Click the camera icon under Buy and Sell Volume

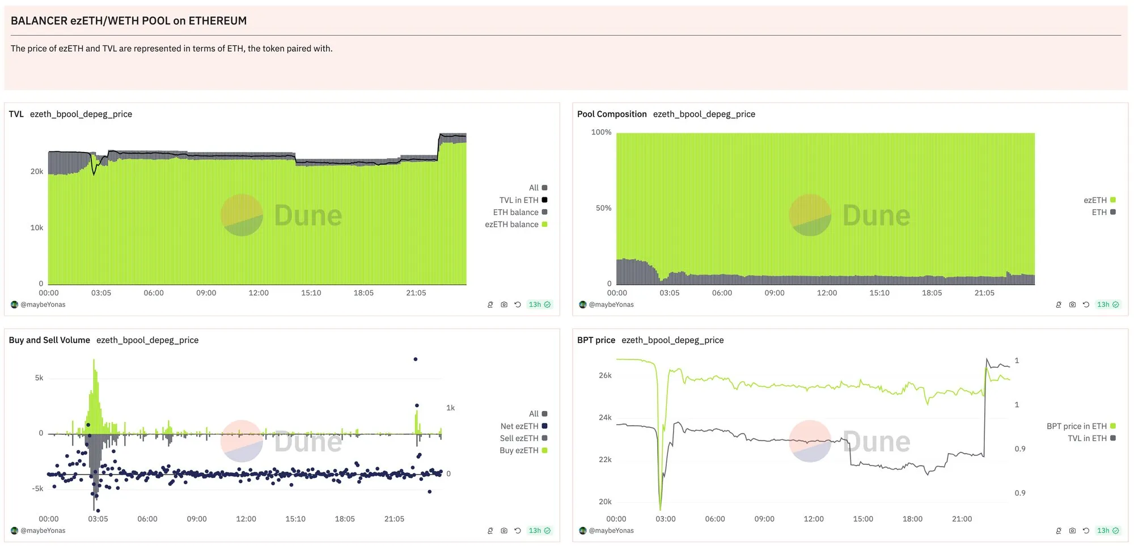pyautogui.click(x=504, y=531)
